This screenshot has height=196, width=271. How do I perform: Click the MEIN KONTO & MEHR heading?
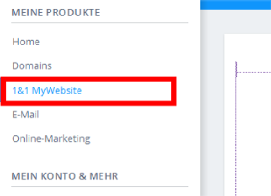coord(65,176)
